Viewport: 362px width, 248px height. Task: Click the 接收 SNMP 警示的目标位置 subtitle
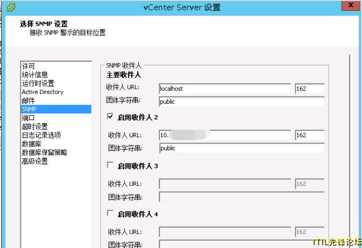[x=68, y=33]
